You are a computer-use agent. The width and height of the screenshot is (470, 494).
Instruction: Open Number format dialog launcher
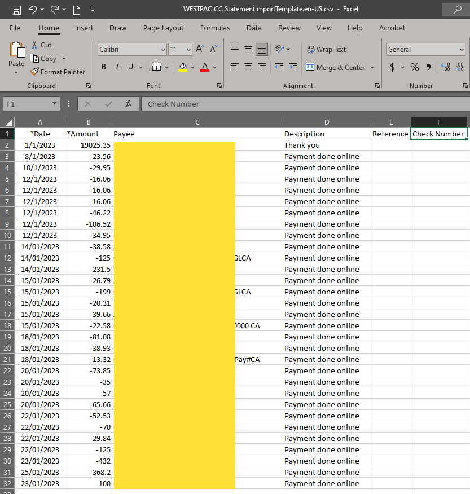pyautogui.click(x=465, y=86)
